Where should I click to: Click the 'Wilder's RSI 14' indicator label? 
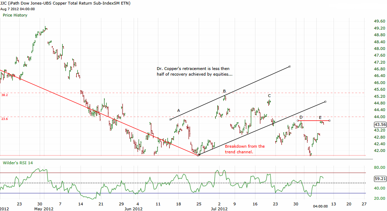(x=18, y=163)
